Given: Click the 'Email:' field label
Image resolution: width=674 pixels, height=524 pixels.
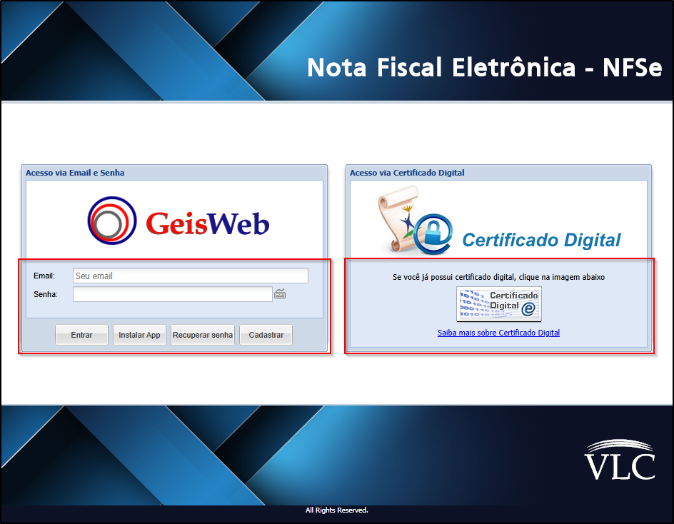Looking at the screenshot, I should [x=44, y=276].
